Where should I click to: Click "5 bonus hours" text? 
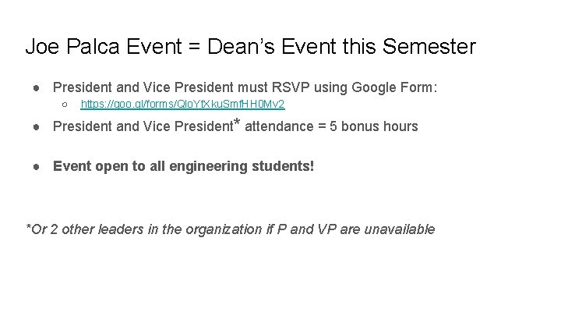click(374, 126)
